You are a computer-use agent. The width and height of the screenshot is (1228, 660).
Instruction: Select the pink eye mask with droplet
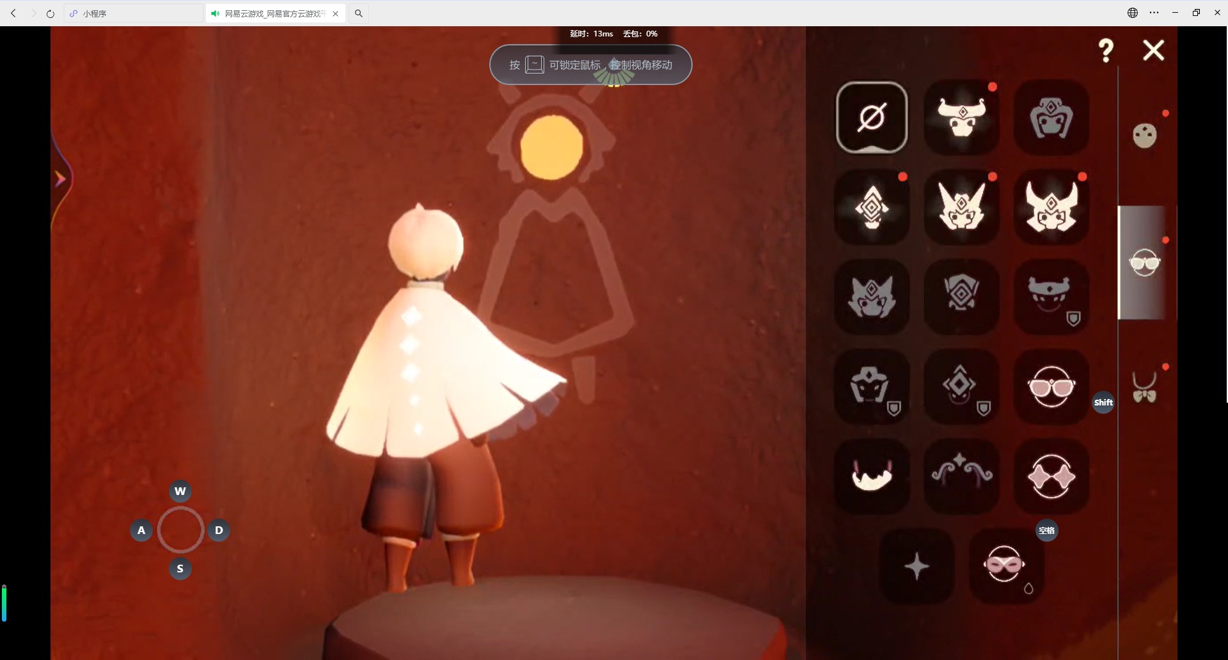click(1006, 566)
